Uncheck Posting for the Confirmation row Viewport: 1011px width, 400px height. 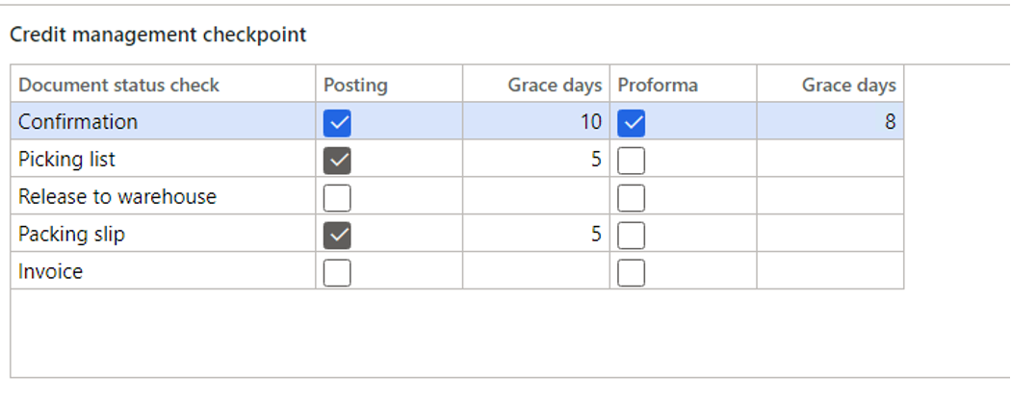pyautogui.click(x=337, y=122)
